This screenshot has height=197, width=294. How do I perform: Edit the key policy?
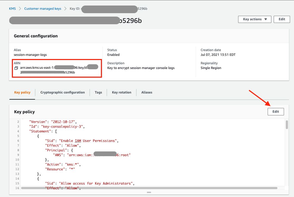pyautogui.click(x=276, y=111)
